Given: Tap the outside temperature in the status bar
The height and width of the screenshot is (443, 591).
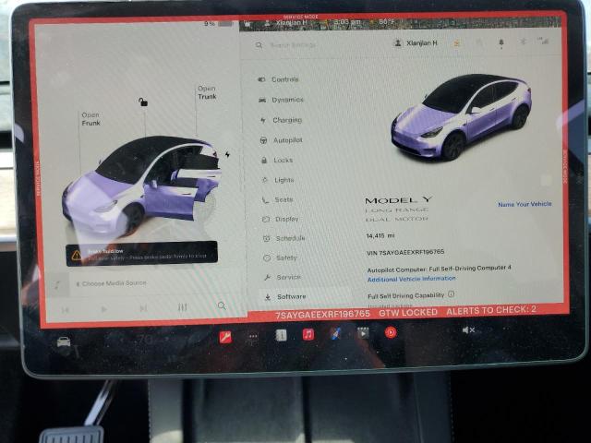Looking at the screenshot, I should pyautogui.click(x=386, y=22).
